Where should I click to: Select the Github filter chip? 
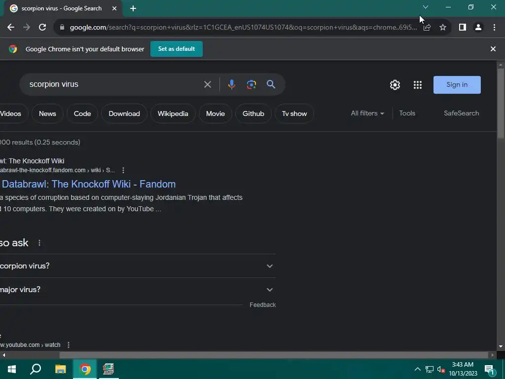click(253, 114)
